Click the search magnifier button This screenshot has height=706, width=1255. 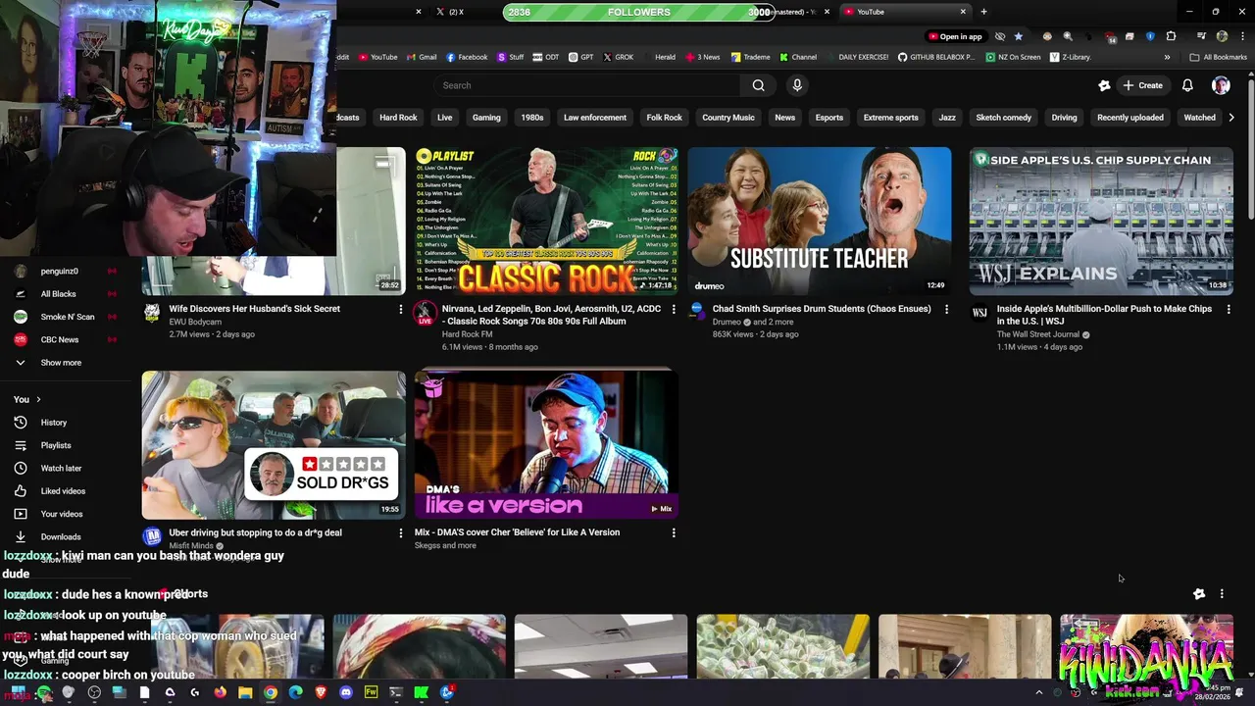coord(758,85)
